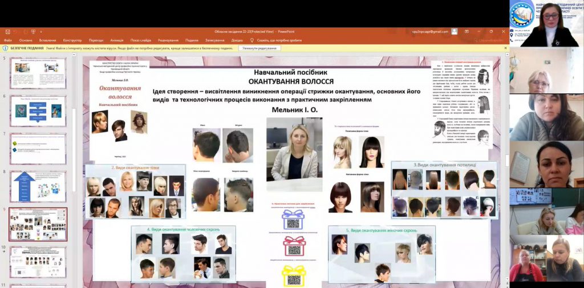The image size is (584, 288).
Task: Close the Protected View message bar
Action: 505,48
